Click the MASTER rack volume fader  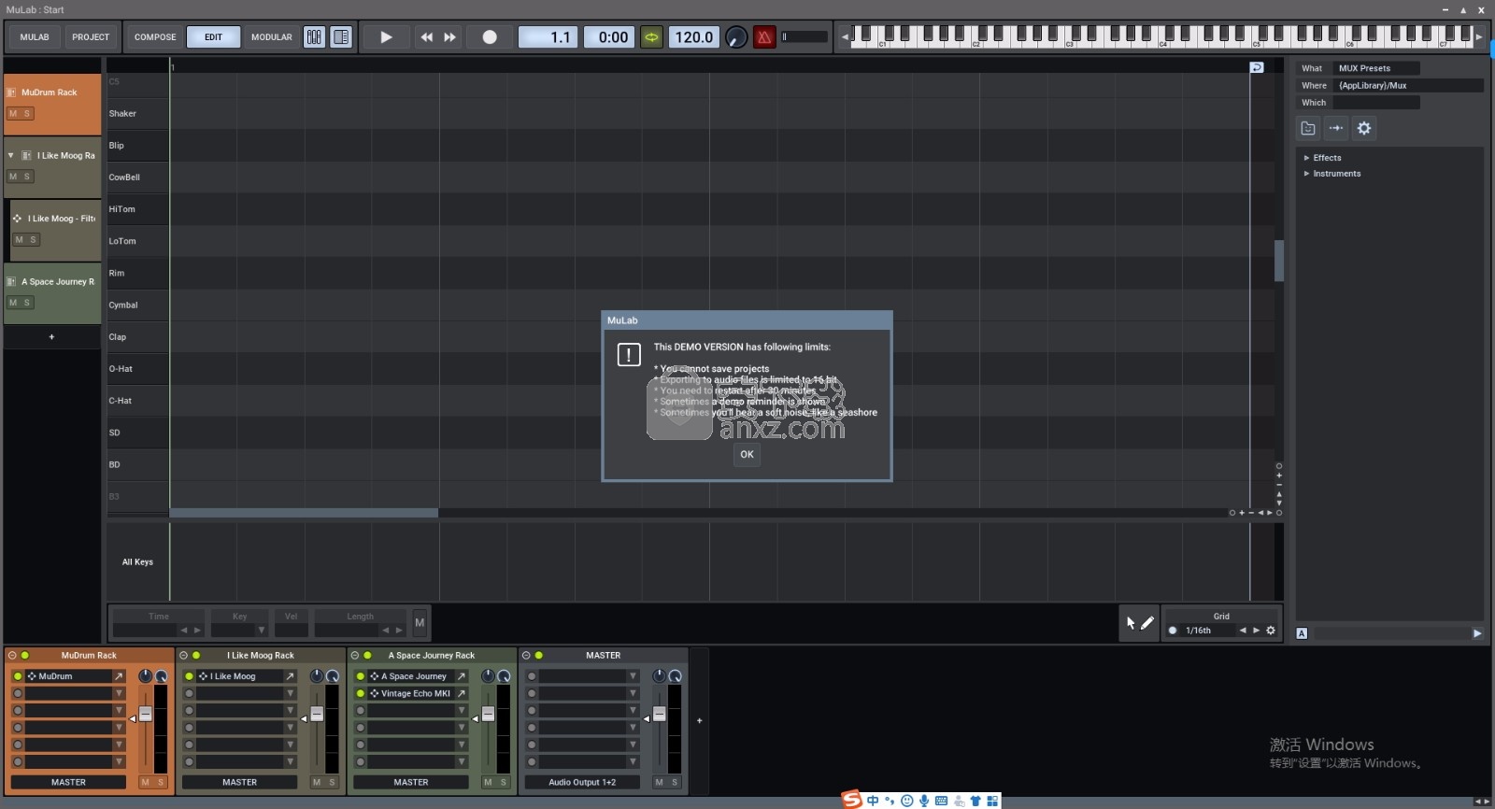pyautogui.click(x=659, y=714)
